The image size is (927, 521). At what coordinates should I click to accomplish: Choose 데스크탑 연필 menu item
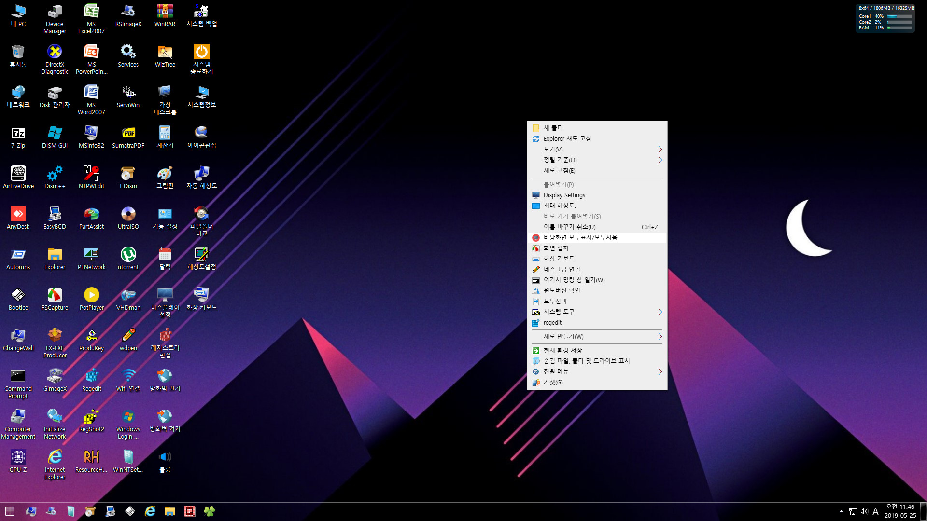point(597,269)
